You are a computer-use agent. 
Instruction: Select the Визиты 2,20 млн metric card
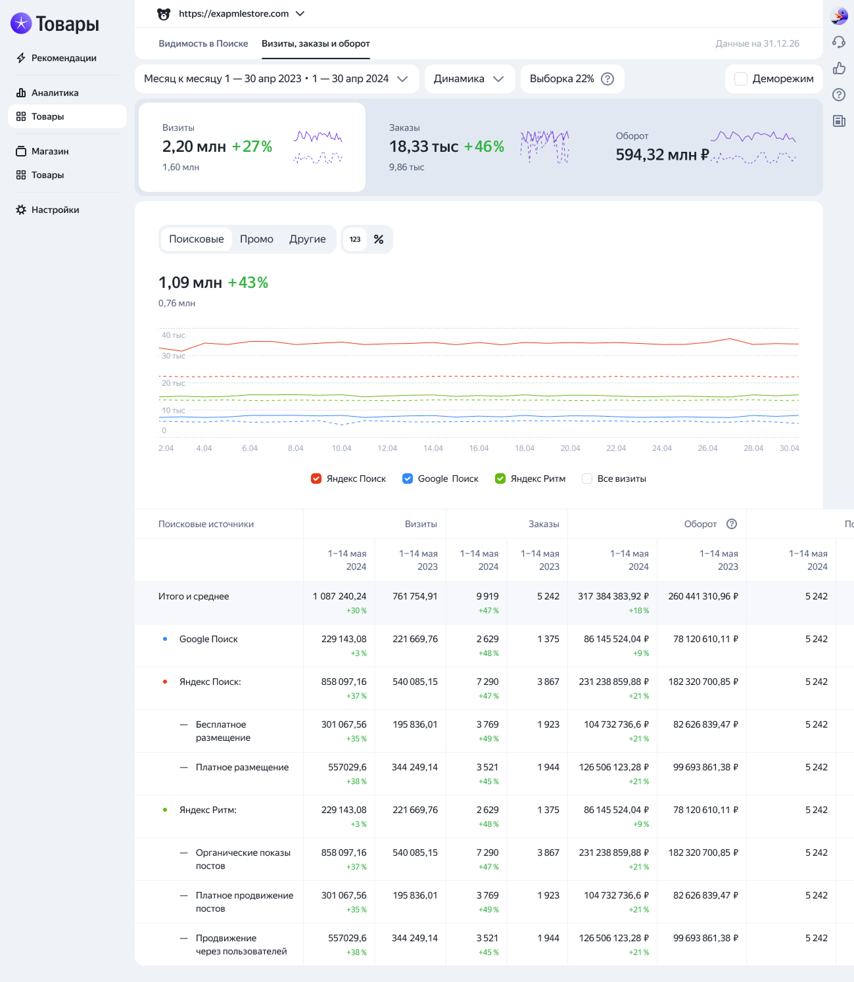(x=252, y=147)
